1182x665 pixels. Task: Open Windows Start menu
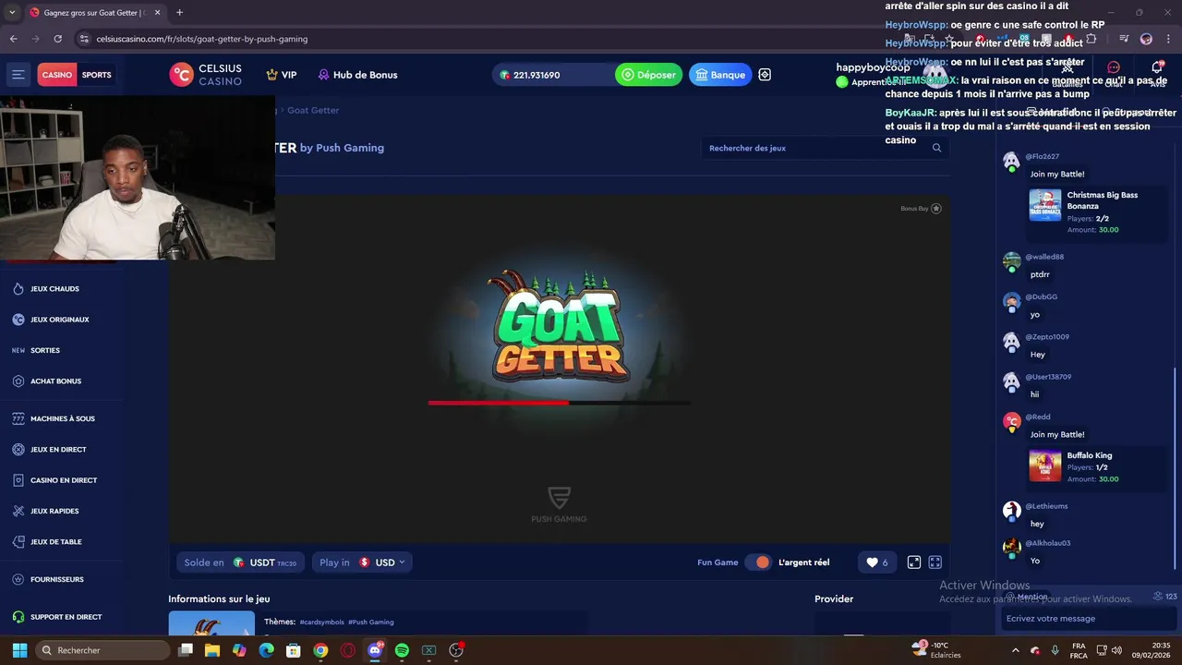tap(19, 650)
